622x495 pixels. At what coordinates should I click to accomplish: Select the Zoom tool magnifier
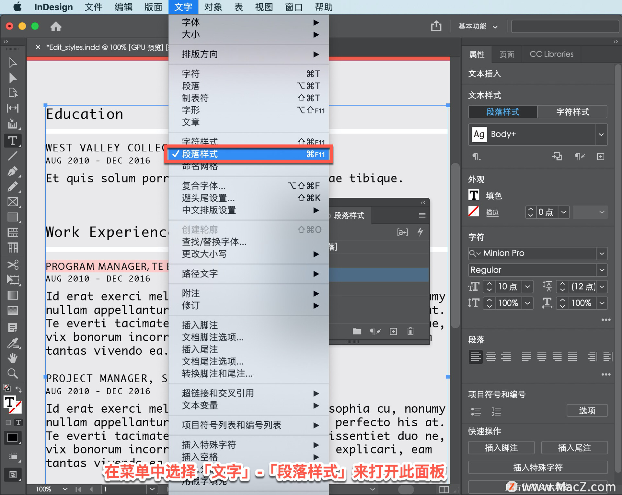coord(12,373)
